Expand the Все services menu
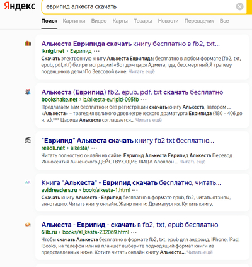 [224, 21]
